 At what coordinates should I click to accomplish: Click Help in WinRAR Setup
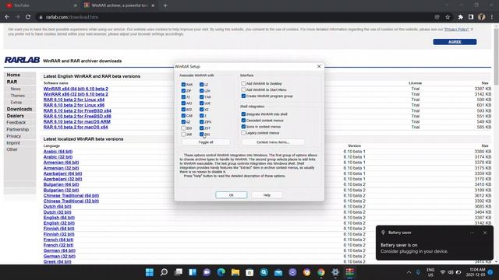click(x=267, y=195)
